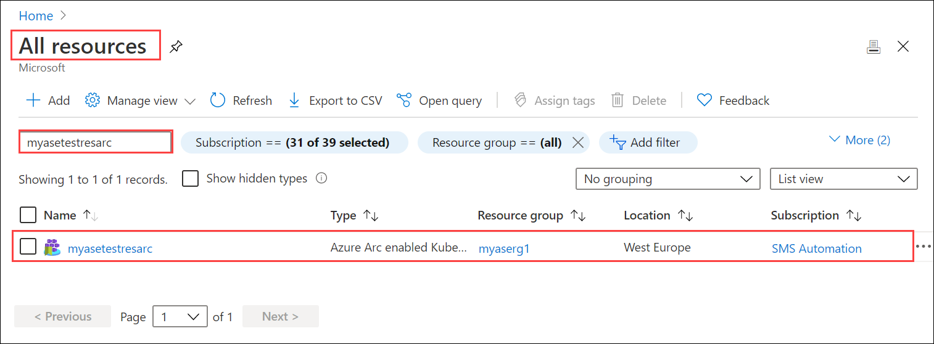934x344 pixels.
Task: Click the 'Showing 1 to 1 of 1 records.' text
Action: click(x=93, y=179)
